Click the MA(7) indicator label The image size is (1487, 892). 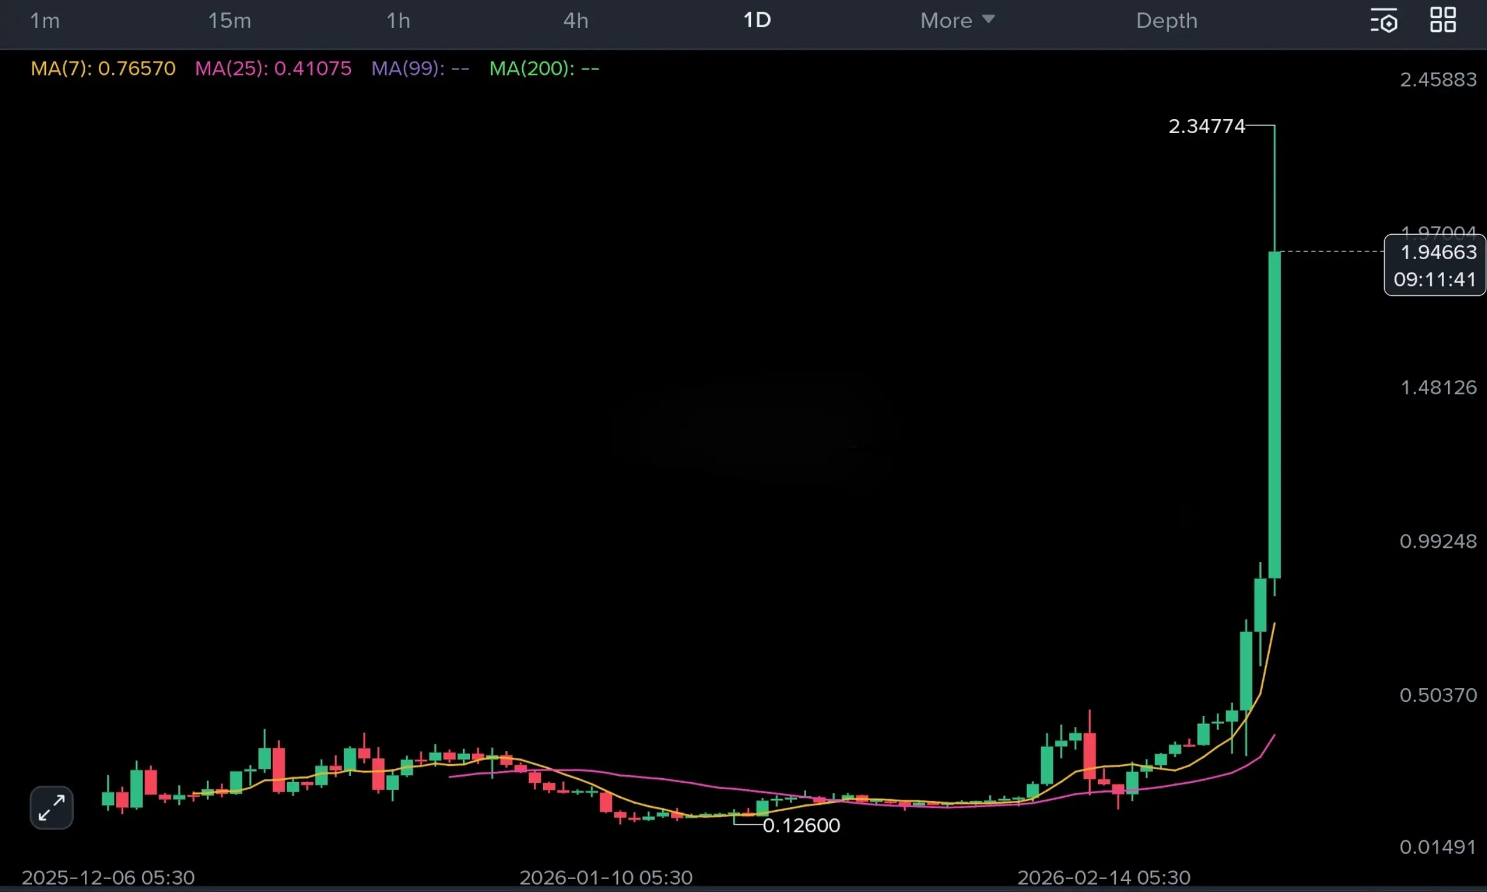(x=103, y=69)
